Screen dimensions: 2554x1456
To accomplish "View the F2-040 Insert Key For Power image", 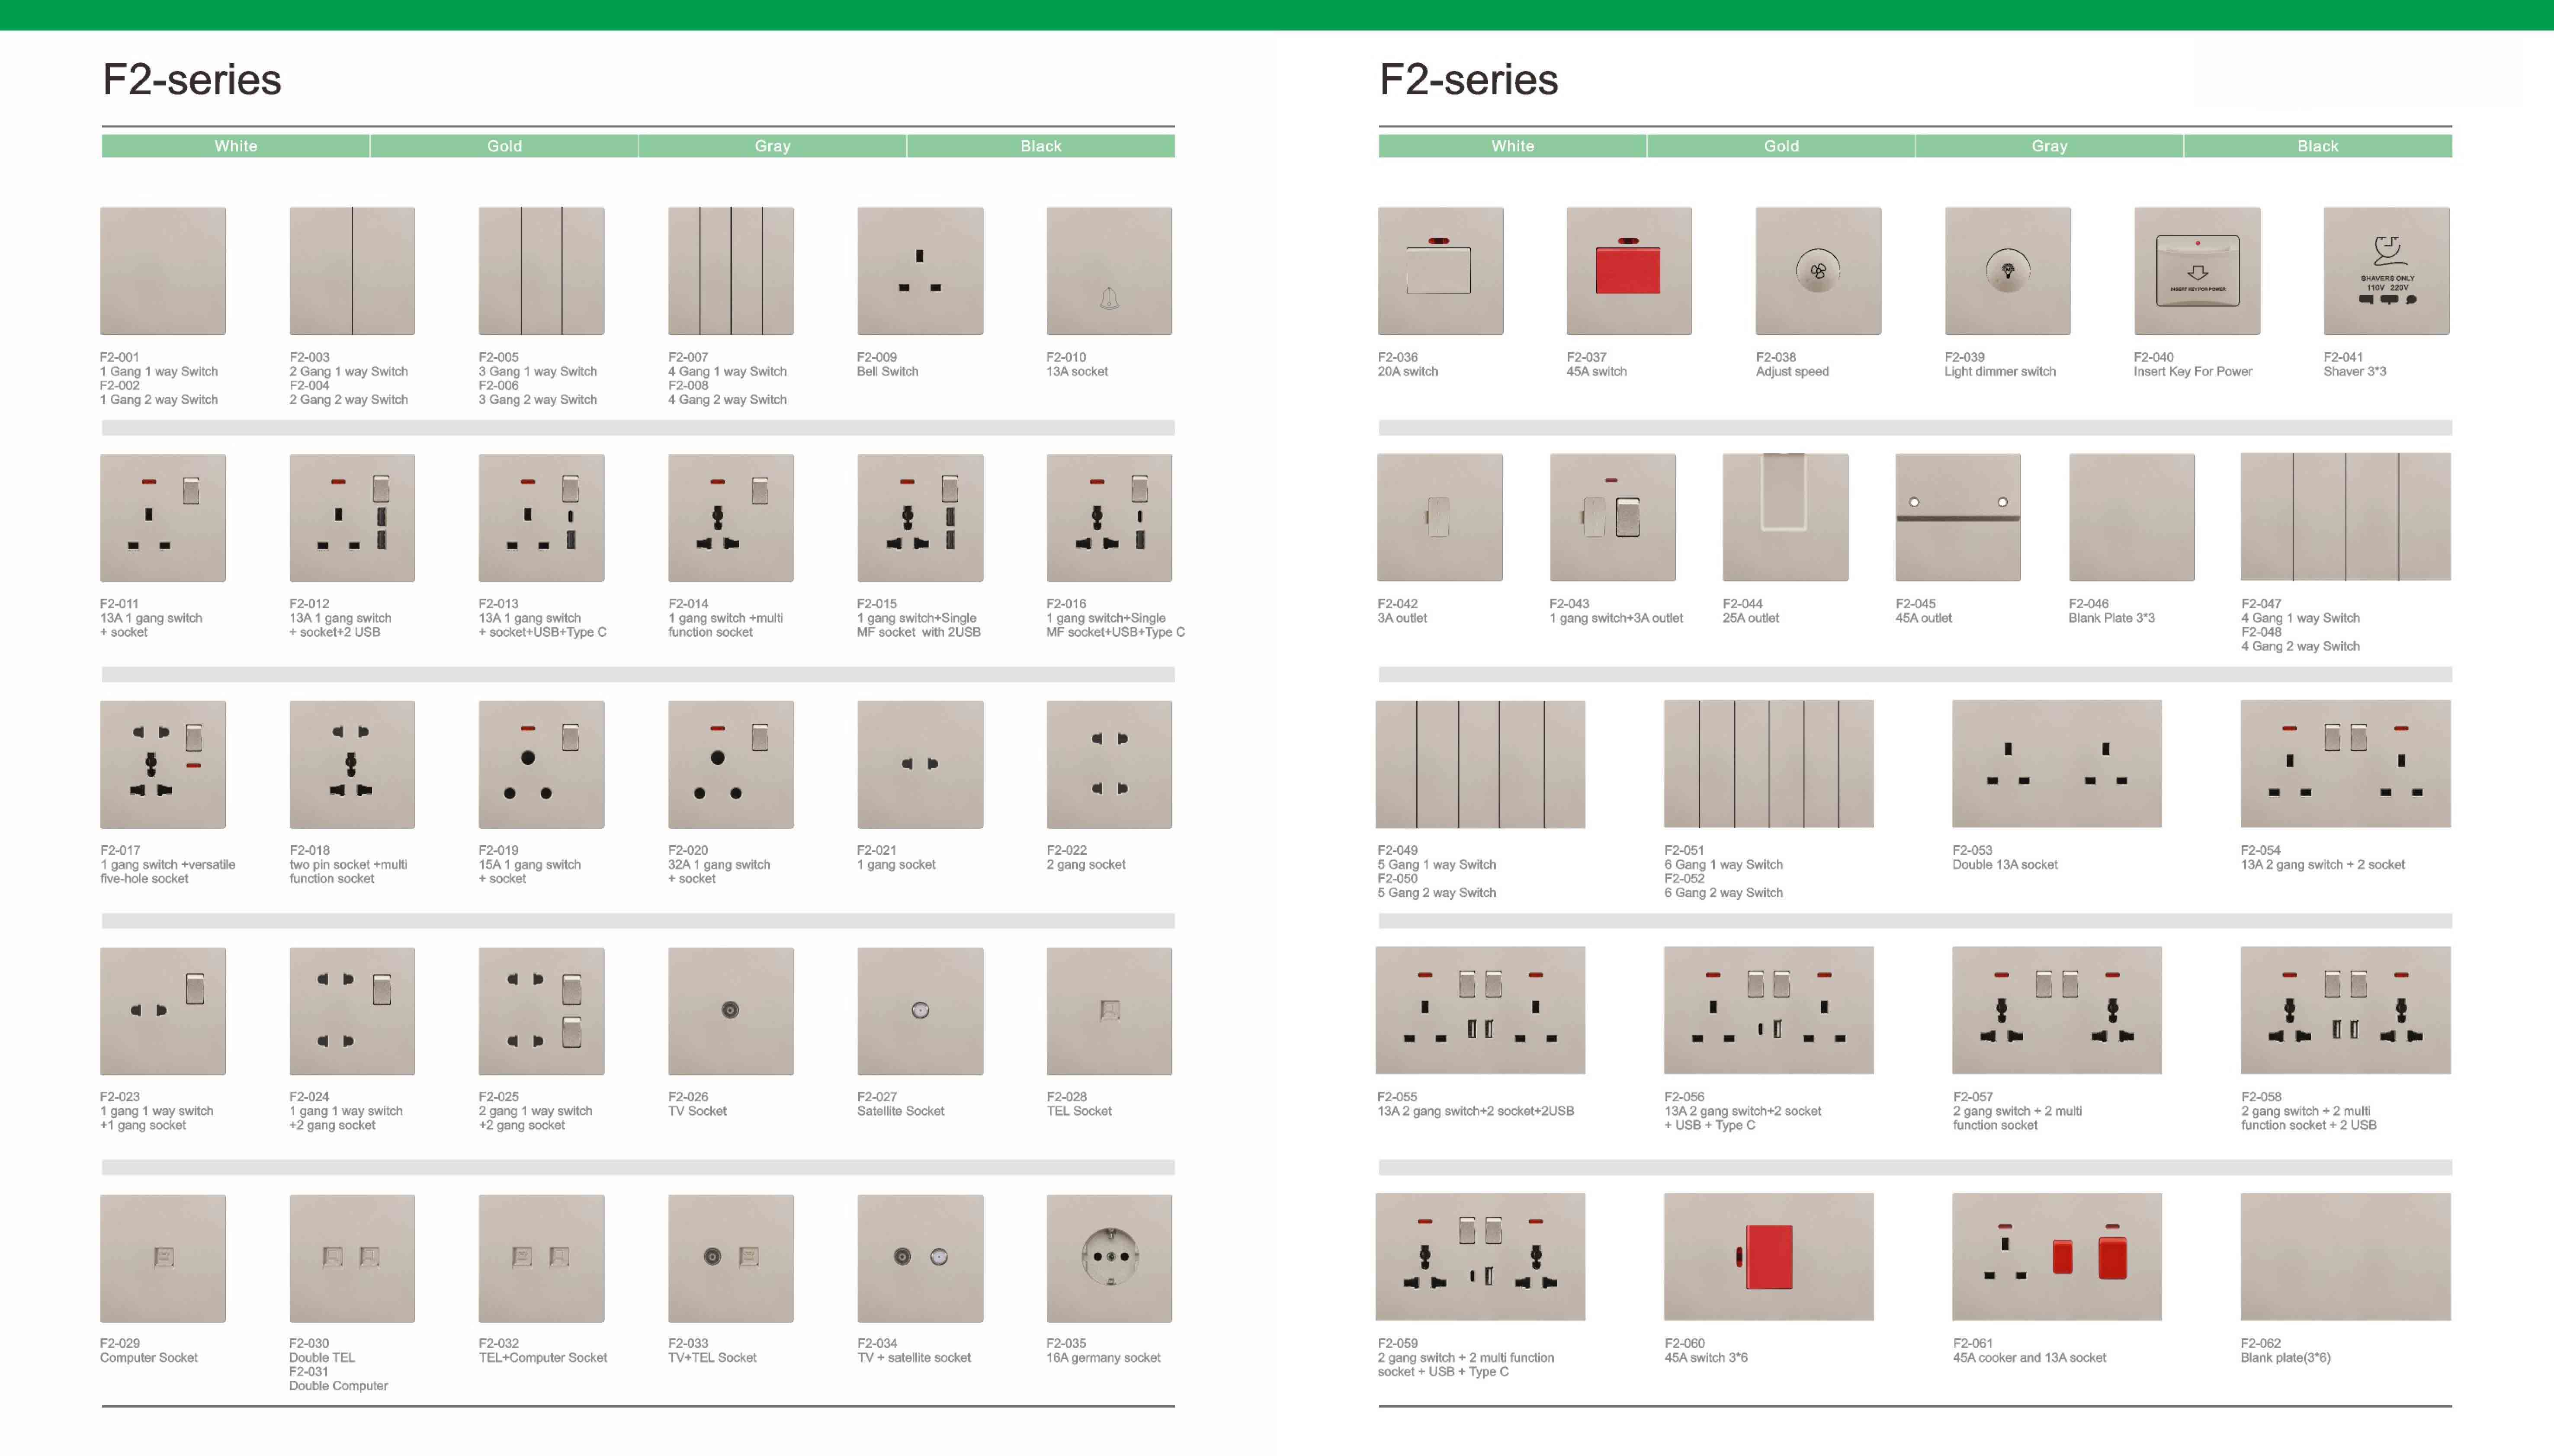I will click(x=2197, y=271).
